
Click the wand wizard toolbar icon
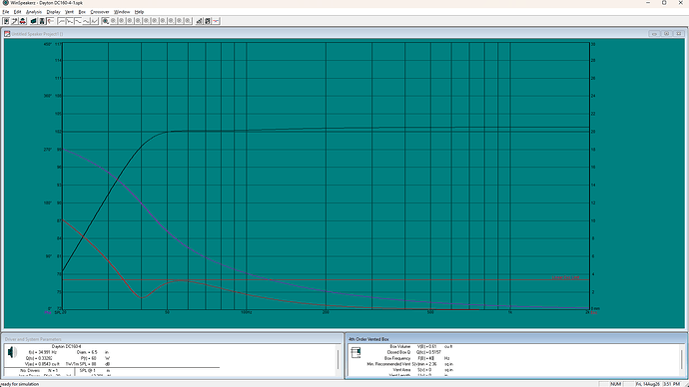[x=15, y=21]
